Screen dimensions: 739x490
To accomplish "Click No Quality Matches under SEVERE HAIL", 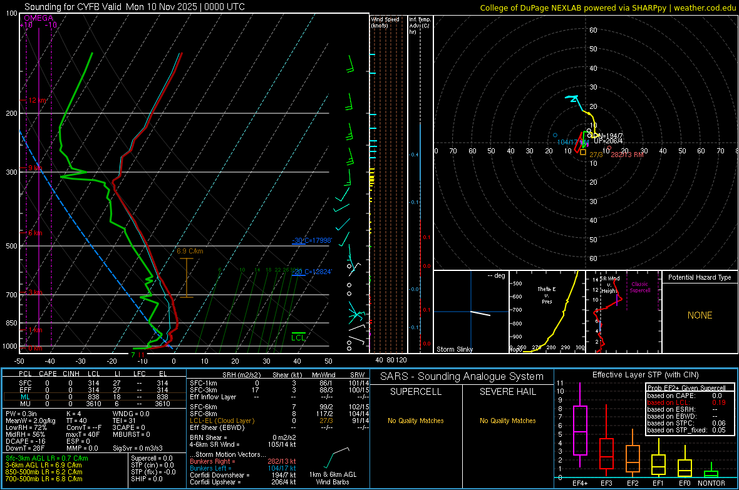I will (x=507, y=421).
